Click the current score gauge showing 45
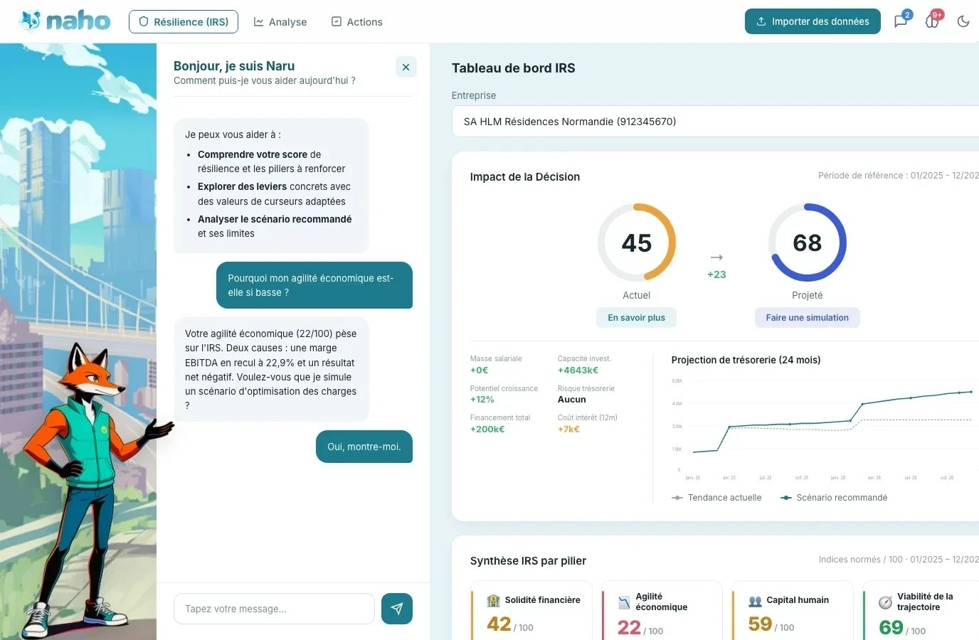 (637, 242)
